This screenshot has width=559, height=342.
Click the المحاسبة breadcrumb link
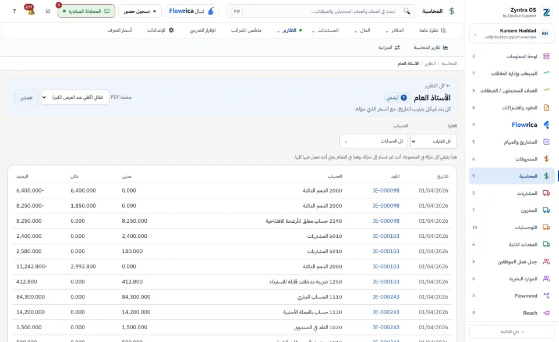click(449, 63)
